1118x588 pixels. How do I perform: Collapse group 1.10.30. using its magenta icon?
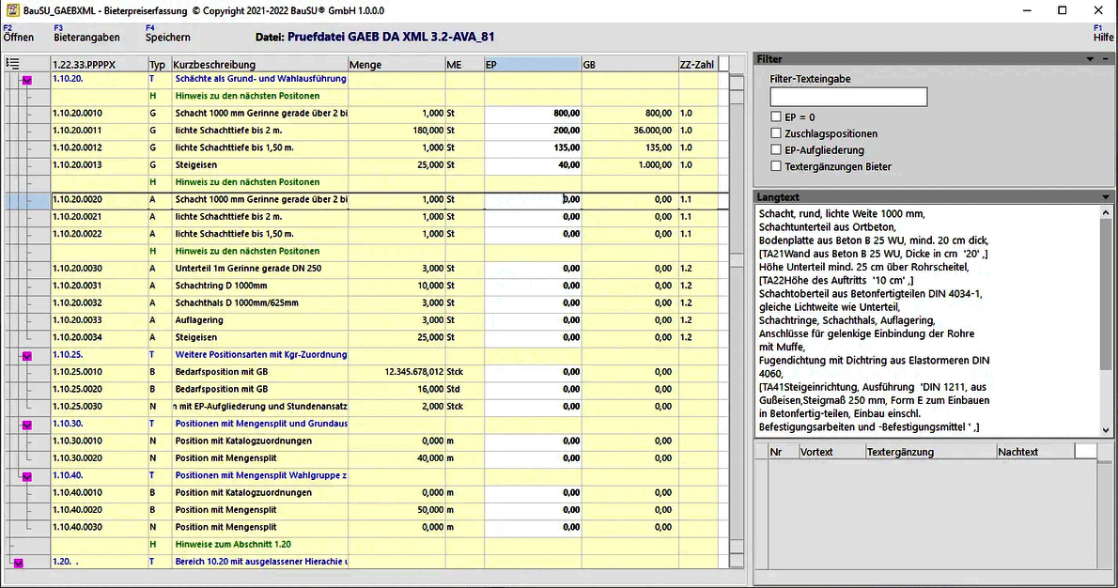(x=27, y=425)
